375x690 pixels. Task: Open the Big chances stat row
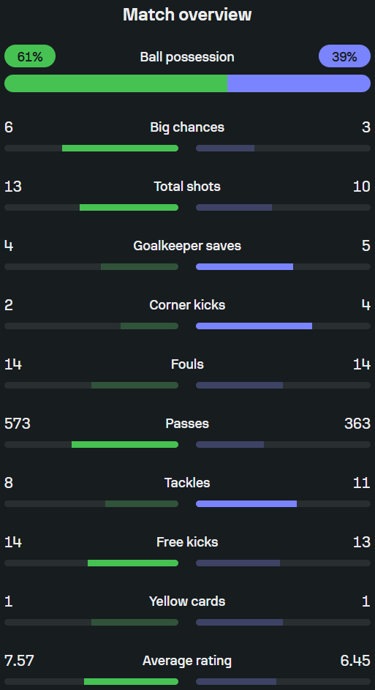(x=187, y=136)
